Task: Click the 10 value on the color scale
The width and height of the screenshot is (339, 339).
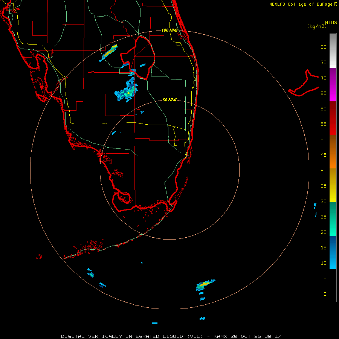Action: 324,263
